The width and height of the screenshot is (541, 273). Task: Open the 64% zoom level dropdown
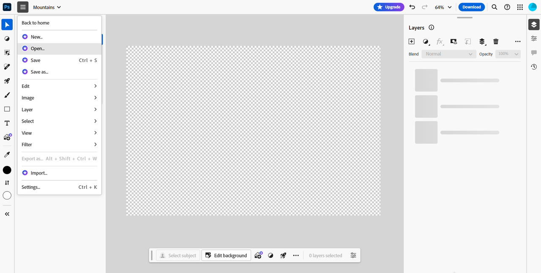[x=443, y=7]
